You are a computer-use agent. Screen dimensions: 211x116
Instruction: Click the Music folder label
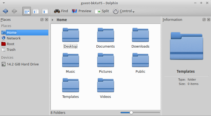tap(71, 72)
